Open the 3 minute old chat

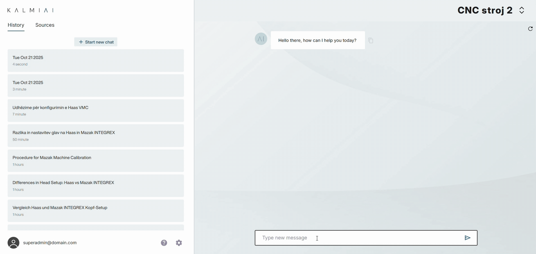[96, 85]
